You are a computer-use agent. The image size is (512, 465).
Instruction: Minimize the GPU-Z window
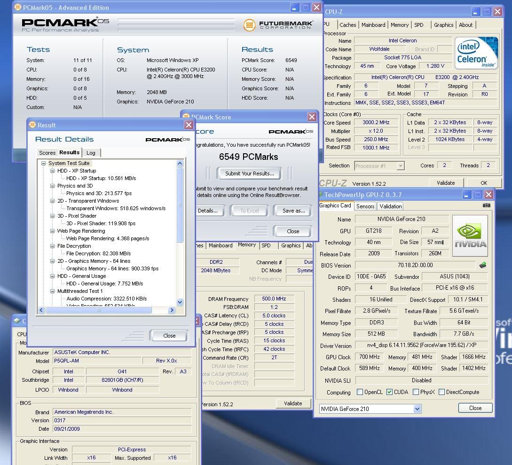[466, 195]
